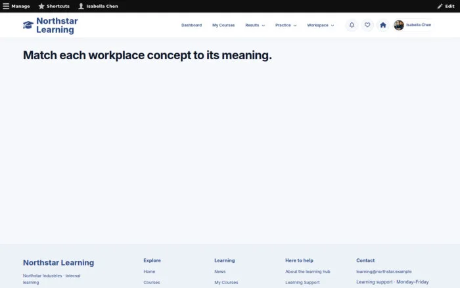Open Shortcuts star menu
Screen dimensions: 460x288
pos(54,6)
